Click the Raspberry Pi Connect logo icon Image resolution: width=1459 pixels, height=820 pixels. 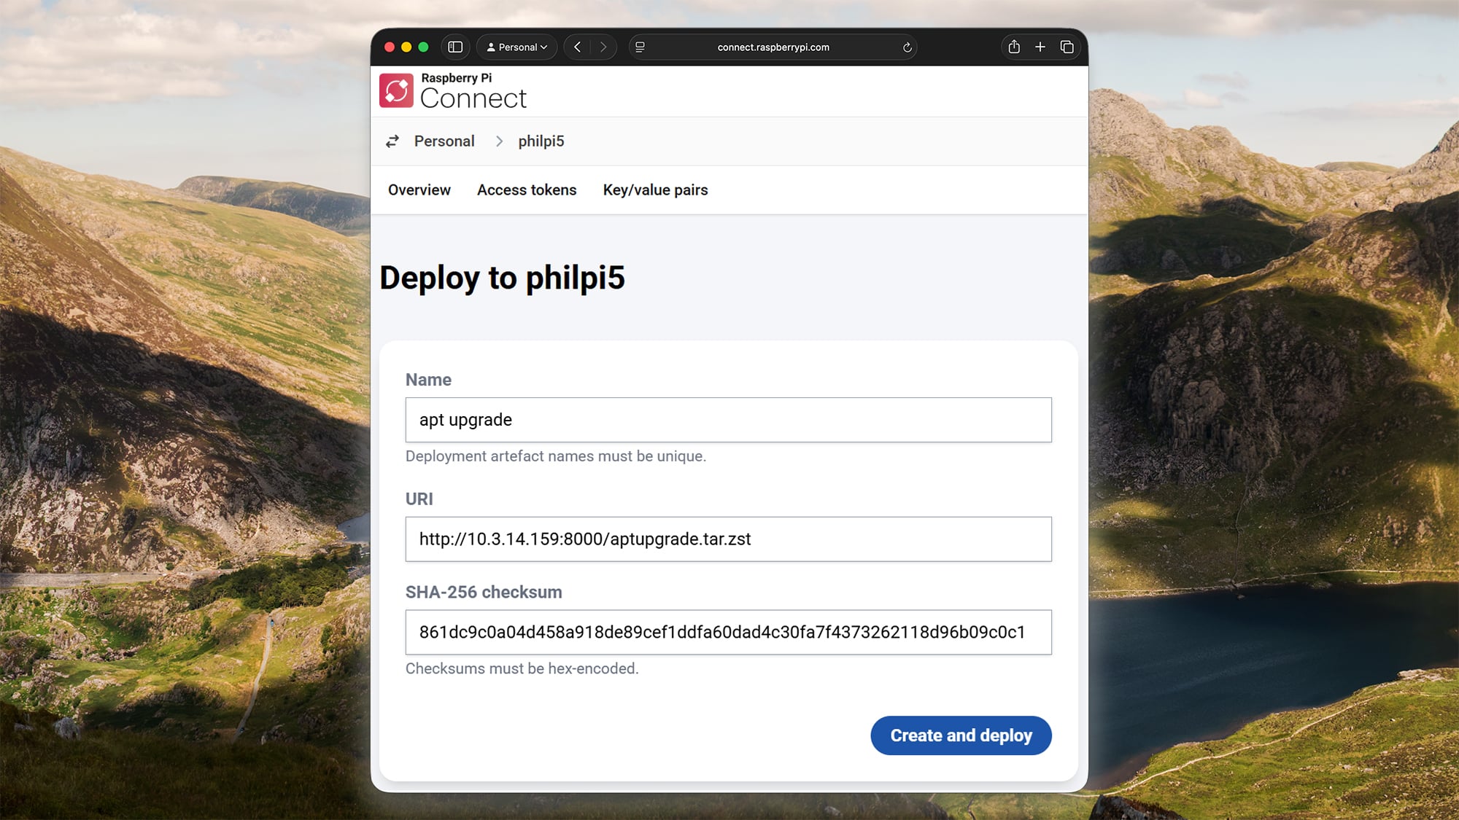tap(396, 91)
